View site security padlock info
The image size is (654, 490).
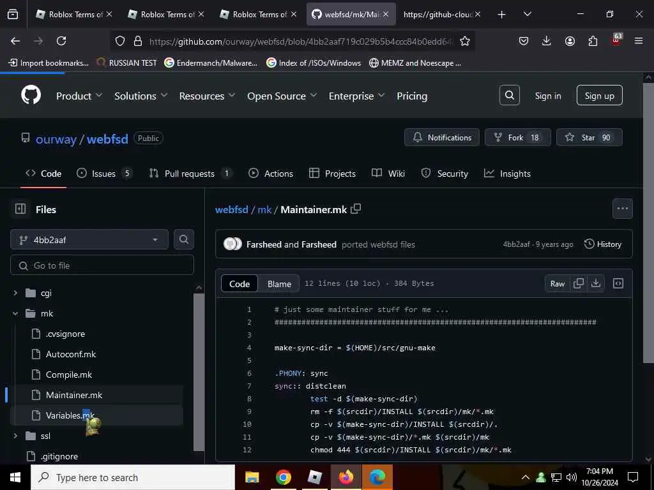(138, 41)
